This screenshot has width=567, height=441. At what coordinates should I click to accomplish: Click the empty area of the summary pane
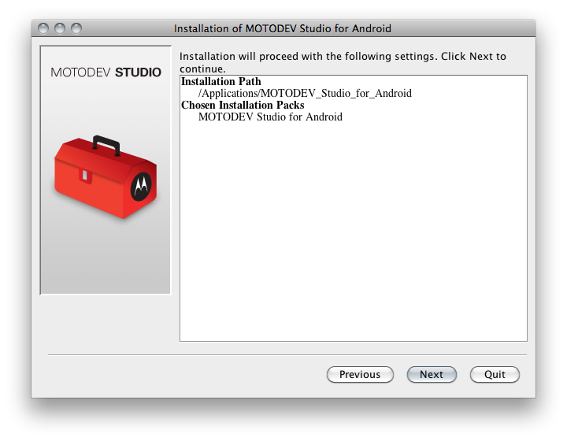(354, 232)
